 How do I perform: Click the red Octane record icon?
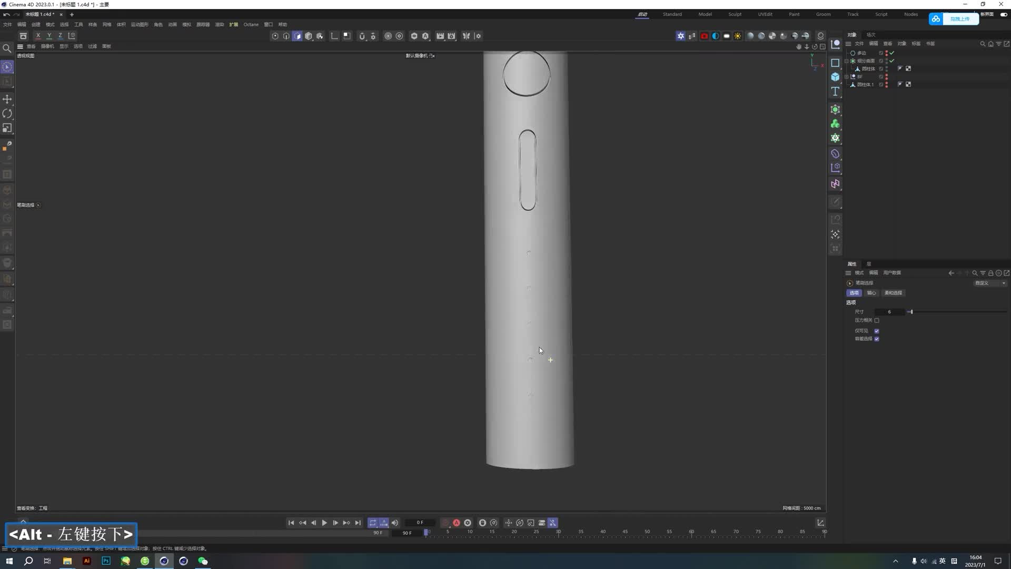(x=704, y=36)
